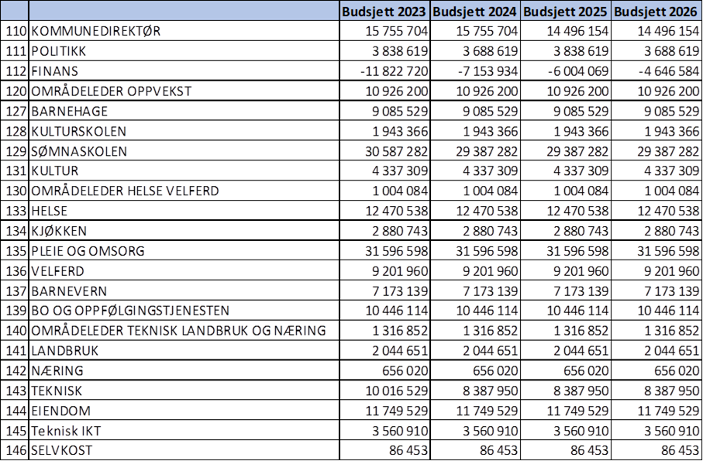Select the Teknisk IKT cell
Viewport: 703px width, 461px height.
click(x=184, y=431)
